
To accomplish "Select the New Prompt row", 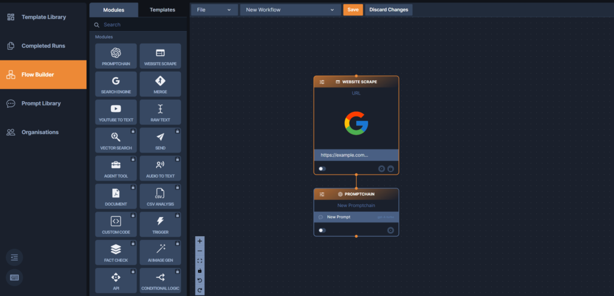I will pyautogui.click(x=356, y=217).
